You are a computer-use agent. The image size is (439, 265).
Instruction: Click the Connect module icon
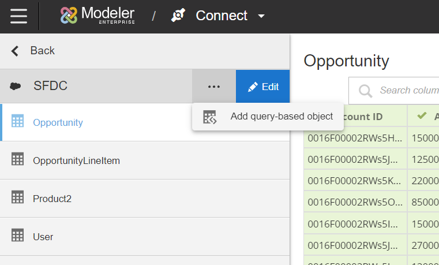click(178, 16)
